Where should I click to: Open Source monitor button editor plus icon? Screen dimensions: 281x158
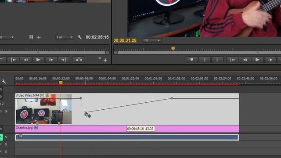coord(105,60)
